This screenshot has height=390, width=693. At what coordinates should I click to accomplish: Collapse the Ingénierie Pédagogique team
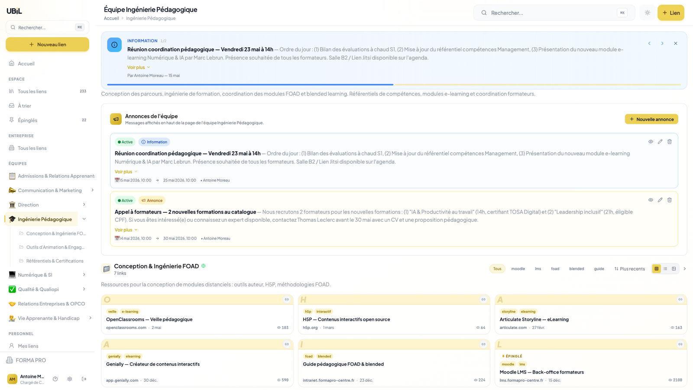84,219
